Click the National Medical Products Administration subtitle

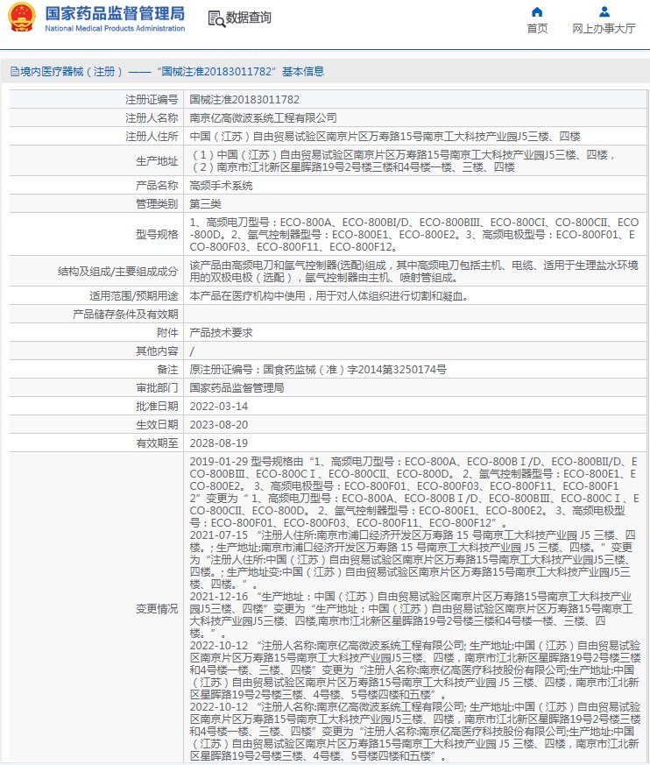pos(115,28)
